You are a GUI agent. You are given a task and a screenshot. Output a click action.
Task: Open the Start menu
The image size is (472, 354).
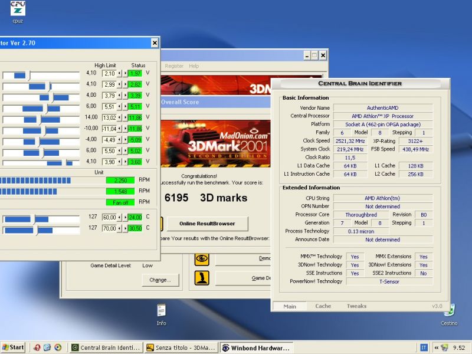click(x=12, y=348)
